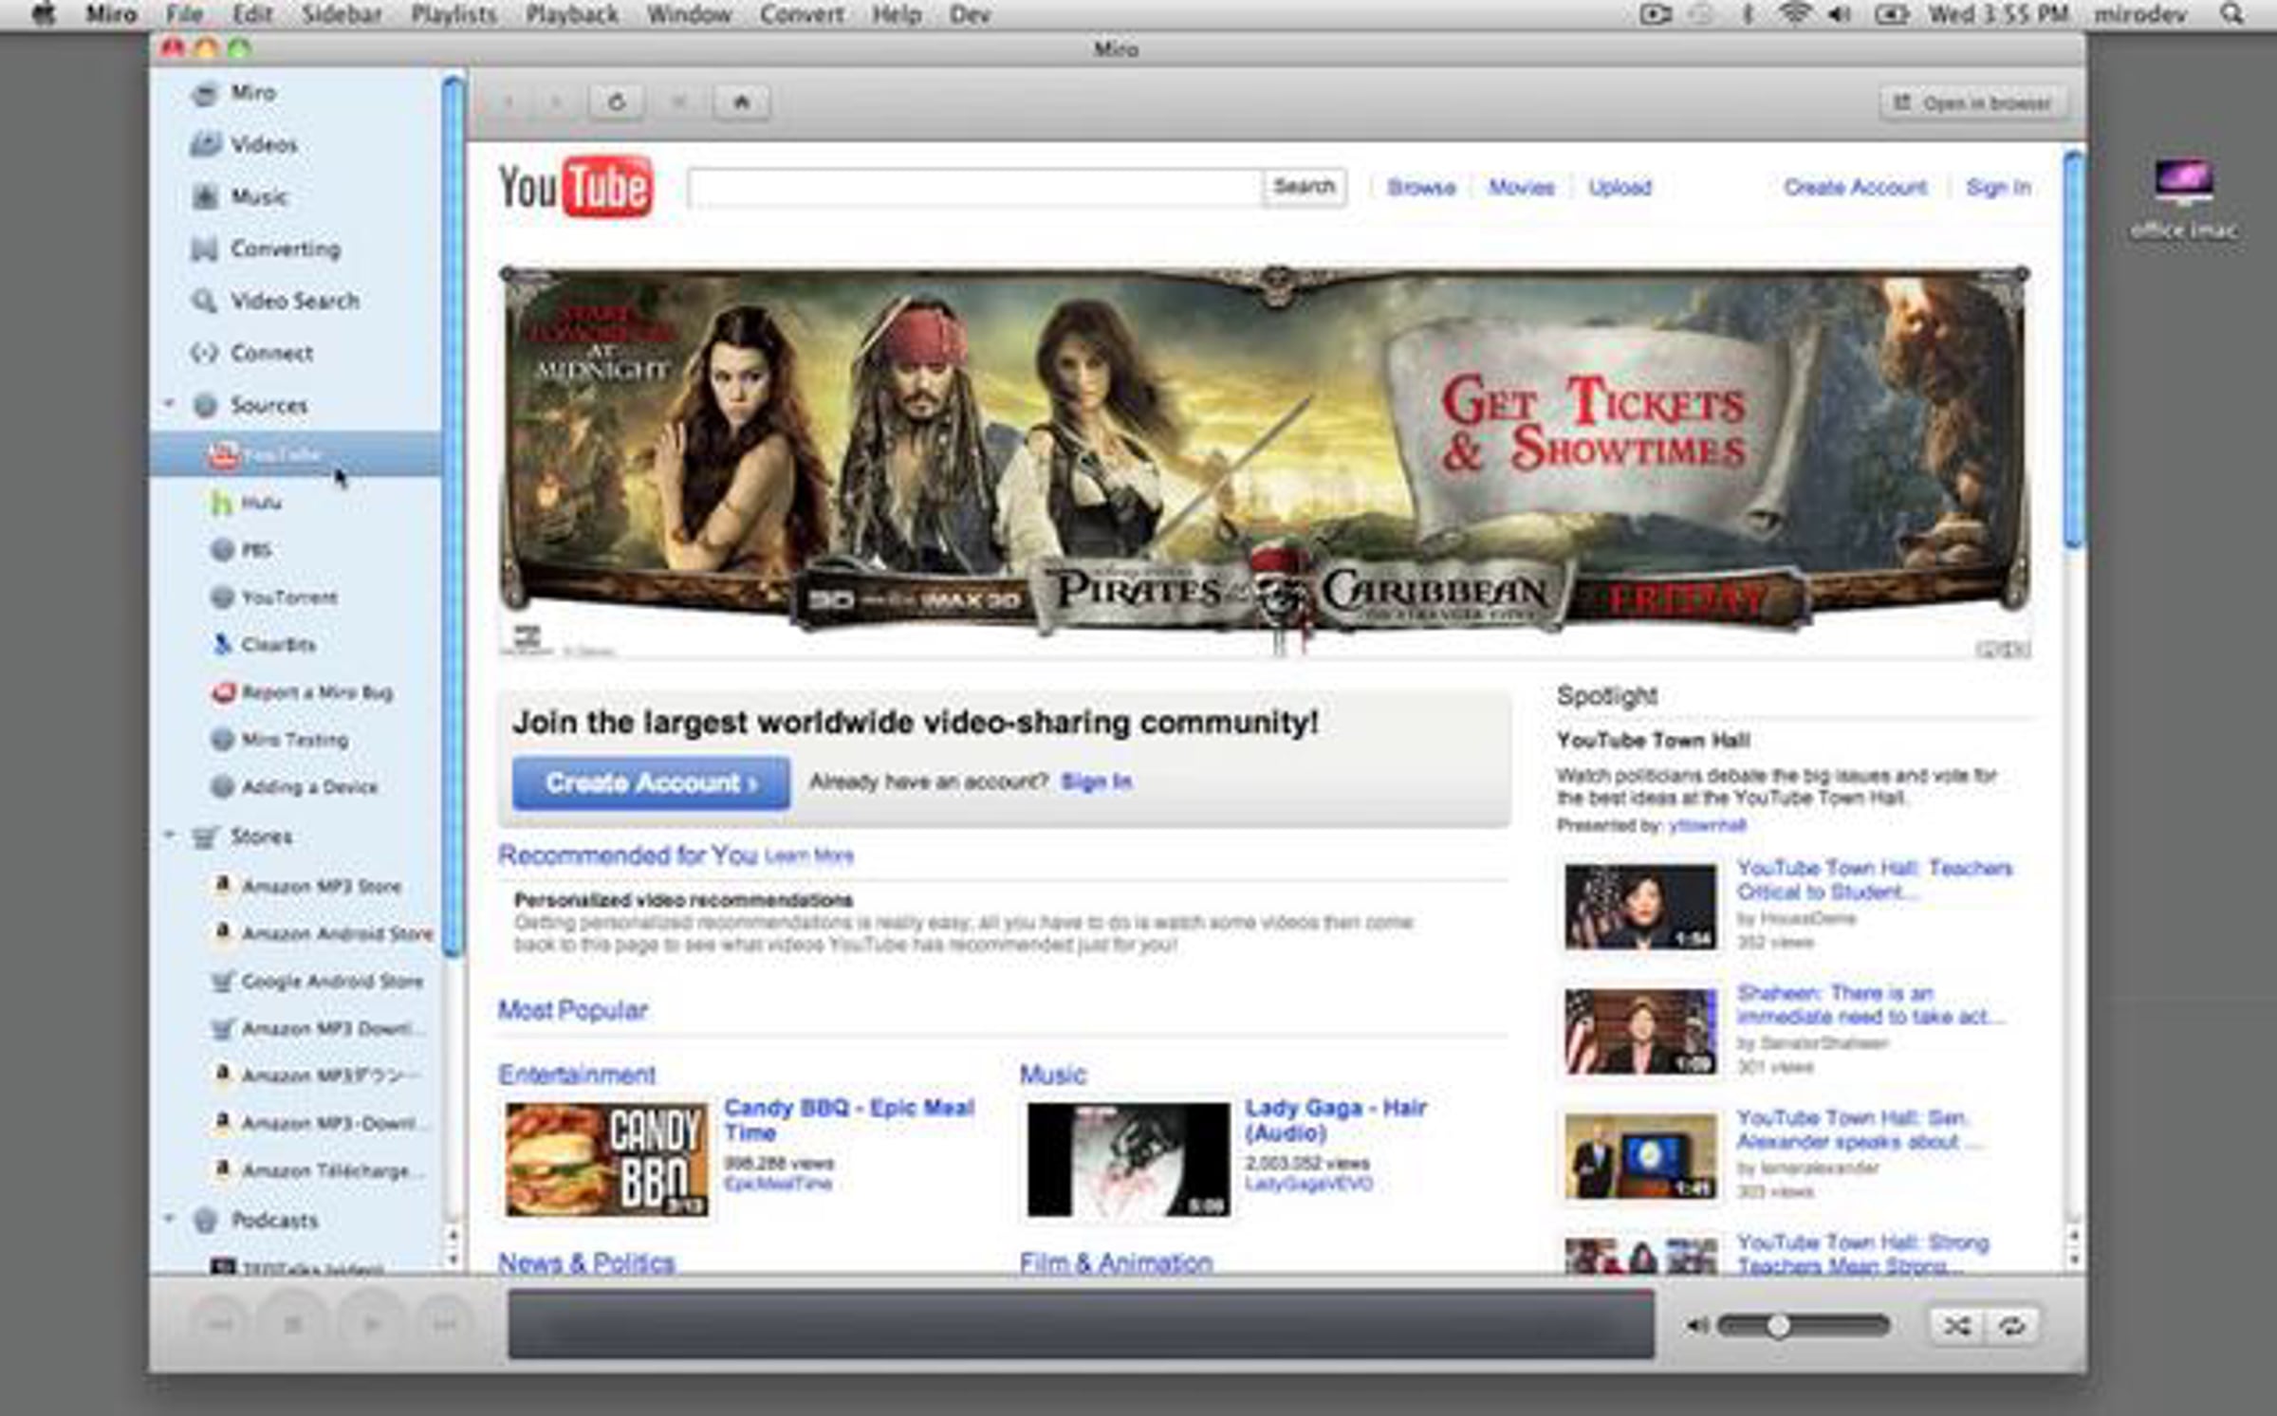Image resolution: width=2277 pixels, height=1416 pixels.
Task: Open the Most Popular link
Action: 573,1010
